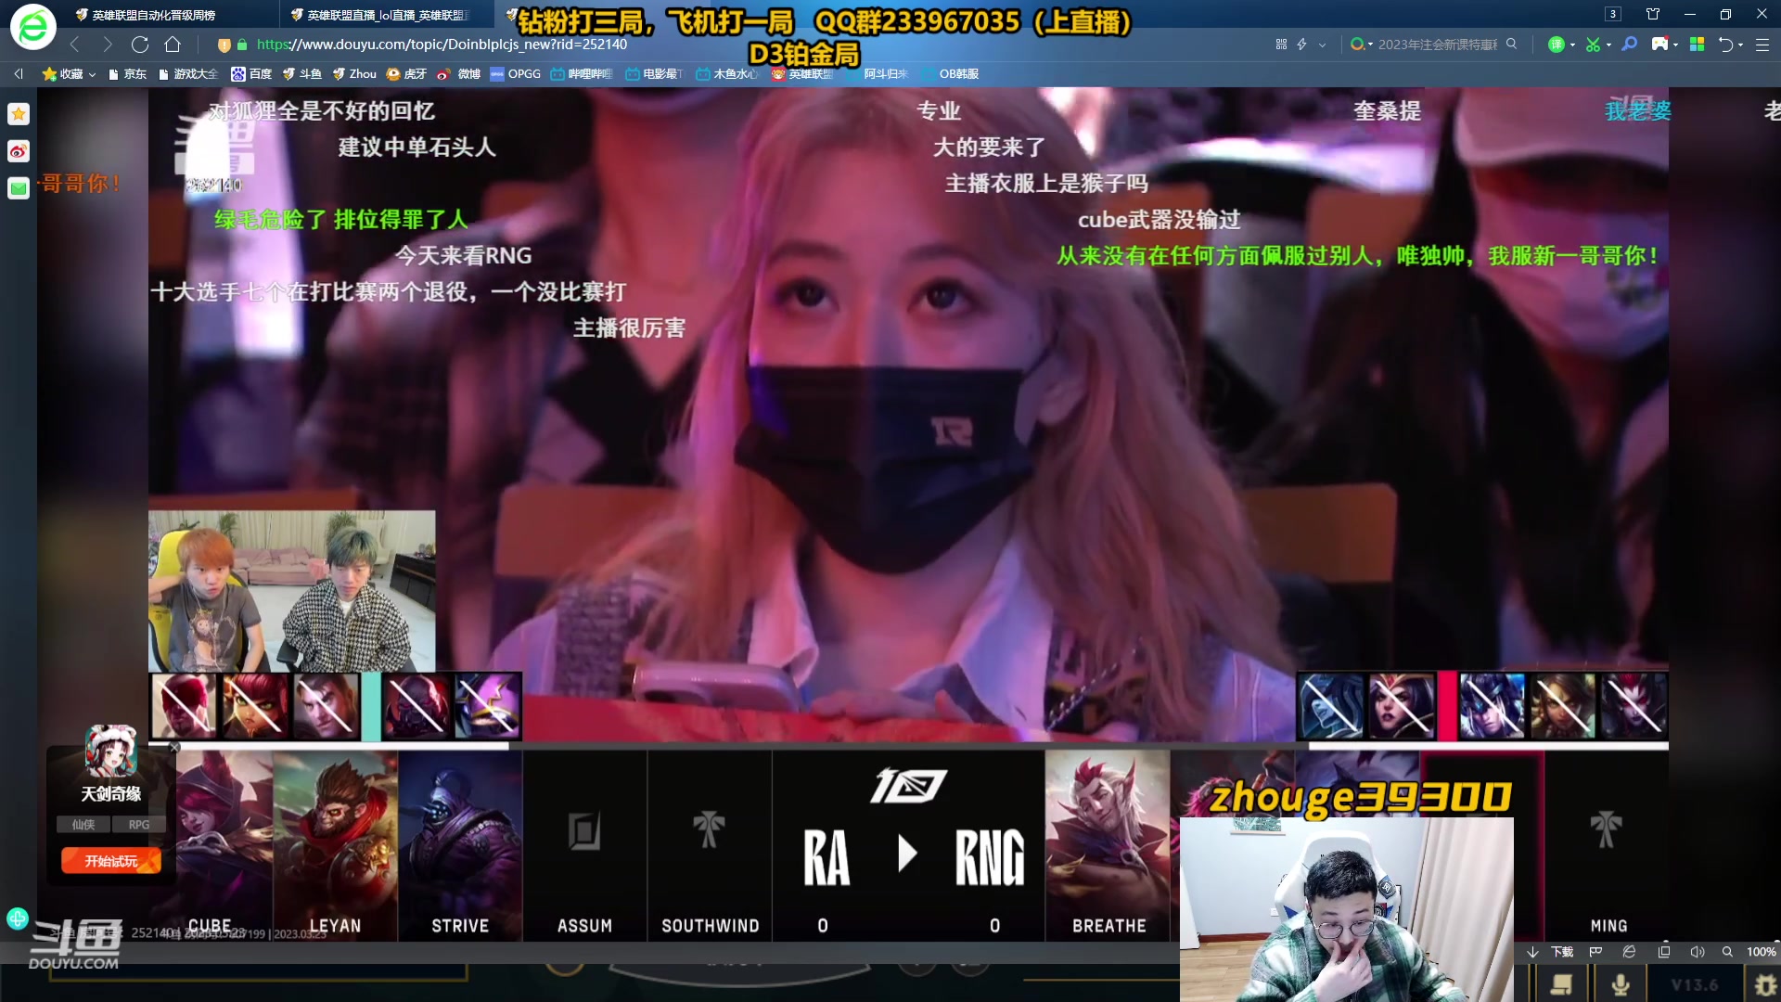Open the favorites star sidebar icon
Image resolution: width=1781 pixels, height=1002 pixels.
[x=19, y=114]
